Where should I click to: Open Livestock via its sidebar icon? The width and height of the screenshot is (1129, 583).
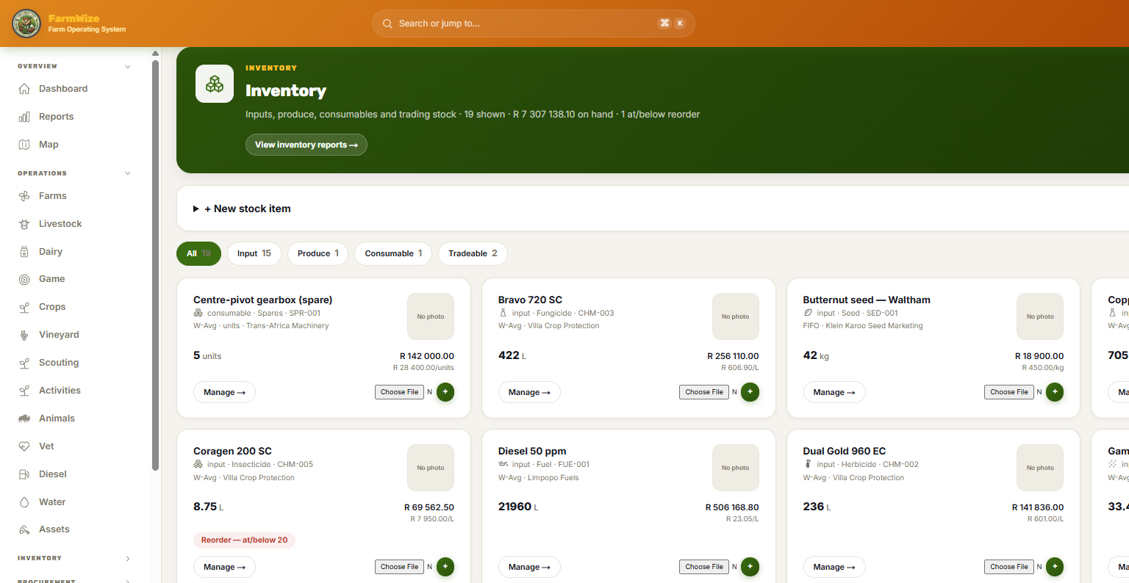point(24,224)
